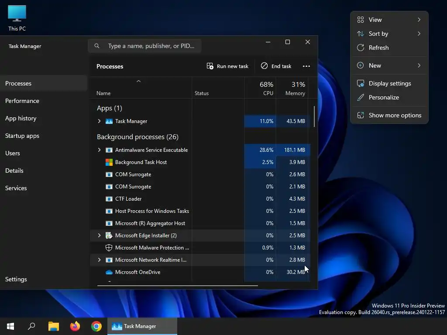Switch to the Processes page

(44, 83)
